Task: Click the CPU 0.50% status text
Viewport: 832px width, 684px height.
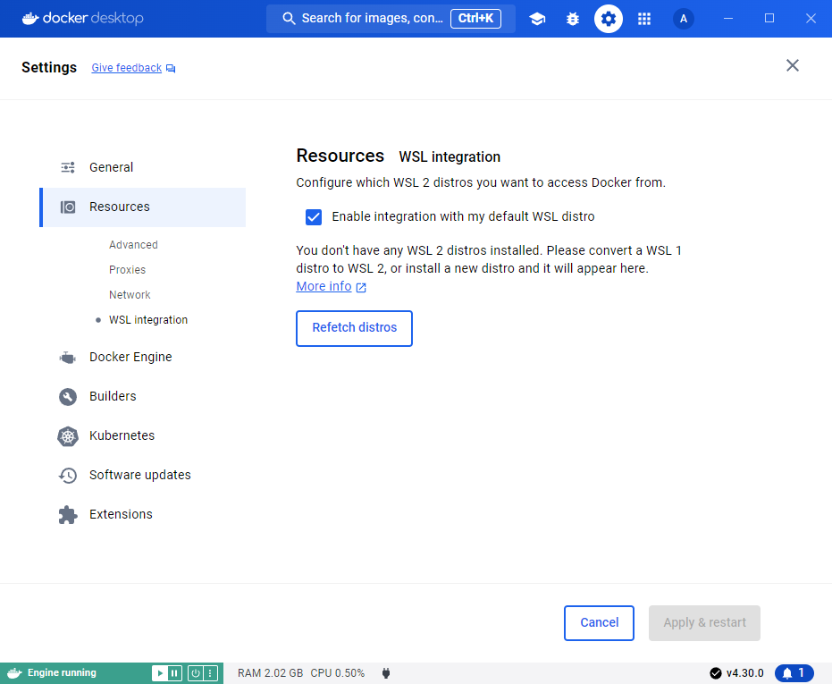Action: point(338,673)
